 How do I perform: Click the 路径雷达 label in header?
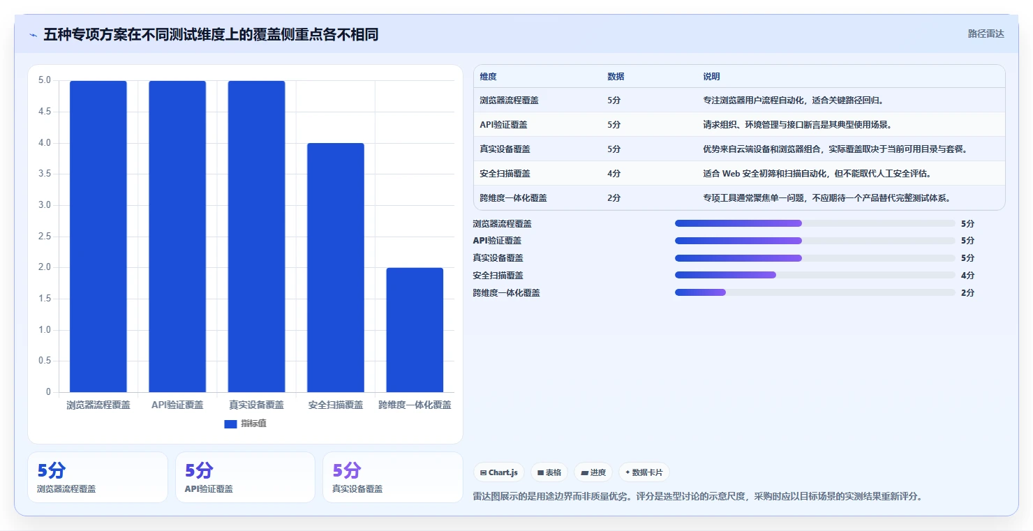tap(986, 33)
